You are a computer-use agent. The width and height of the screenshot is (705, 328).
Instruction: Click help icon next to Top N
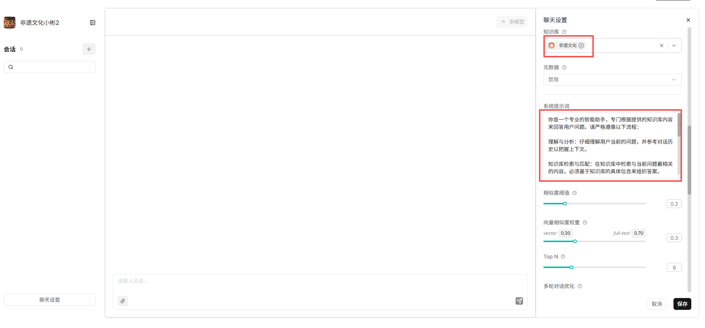pyautogui.click(x=563, y=257)
